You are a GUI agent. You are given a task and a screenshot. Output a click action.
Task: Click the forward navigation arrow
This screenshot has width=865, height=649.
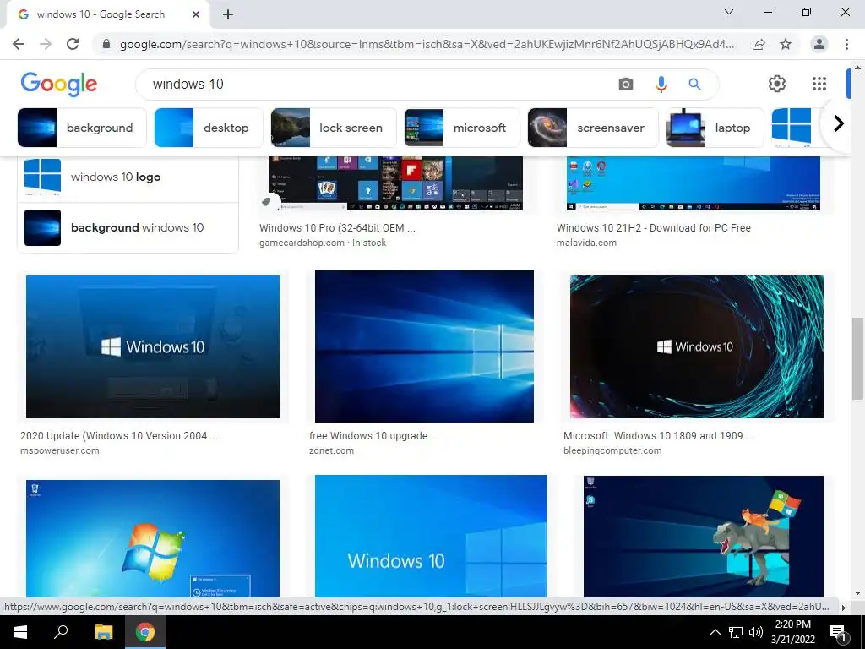pos(46,44)
